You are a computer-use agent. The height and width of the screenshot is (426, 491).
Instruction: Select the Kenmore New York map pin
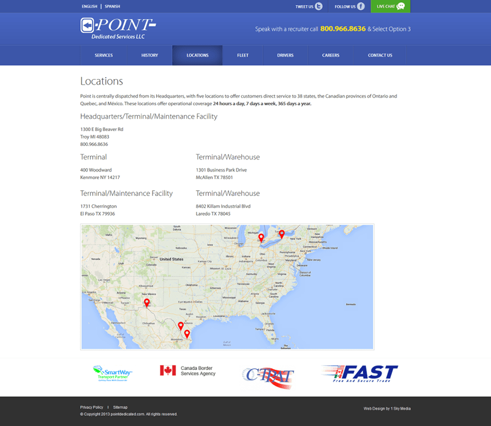click(x=282, y=234)
